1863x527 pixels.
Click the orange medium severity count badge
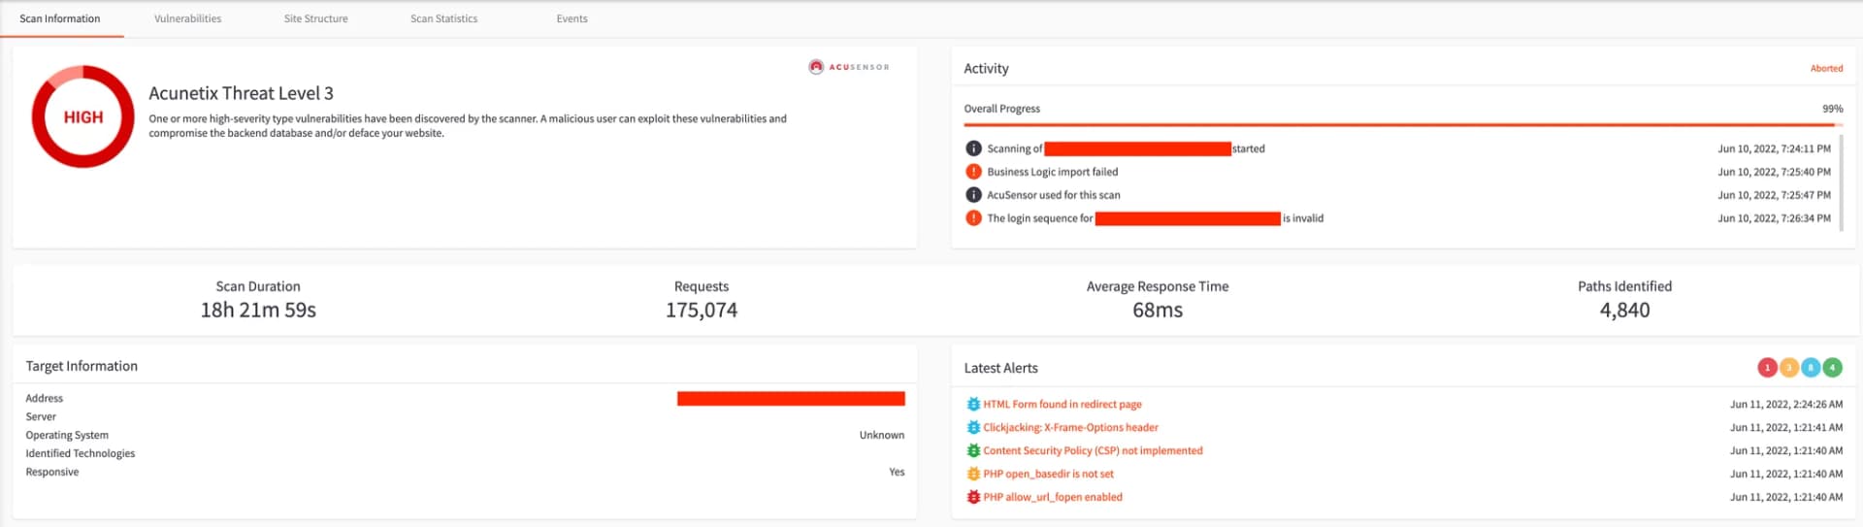[x=1788, y=368]
